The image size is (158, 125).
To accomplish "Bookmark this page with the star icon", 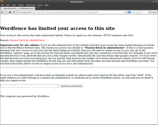I will [123, 12].
